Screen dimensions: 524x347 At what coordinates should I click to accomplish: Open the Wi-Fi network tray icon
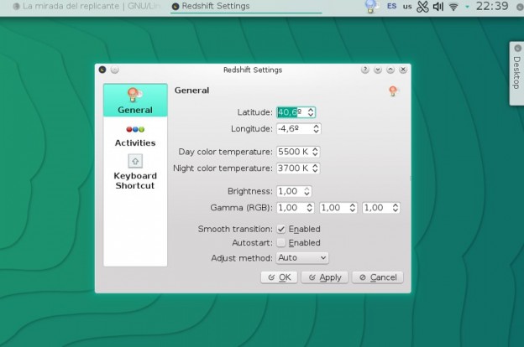click(x=453, y=7)
